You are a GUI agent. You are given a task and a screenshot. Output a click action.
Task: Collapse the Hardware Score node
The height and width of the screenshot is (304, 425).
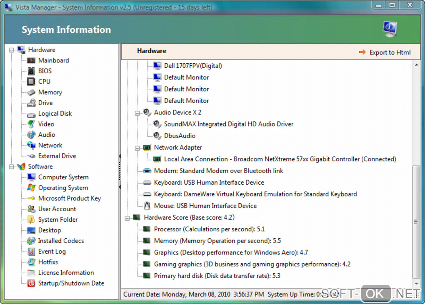pyautogui.click(x=127, y=218)
